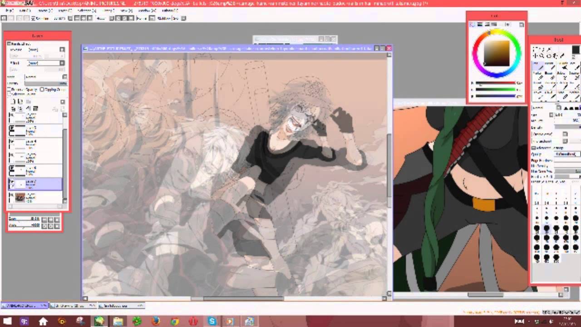581x327 pixels.
Task: Select the Lasso tool
Action: pyautogui.click(x=541, y=49)
